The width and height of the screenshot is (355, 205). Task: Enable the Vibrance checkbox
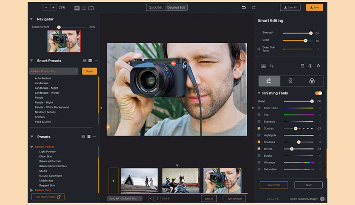coord(259,162)
